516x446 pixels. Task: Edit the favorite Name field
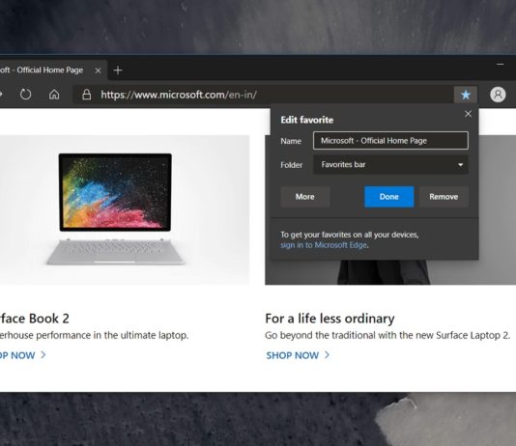[390, 141]
